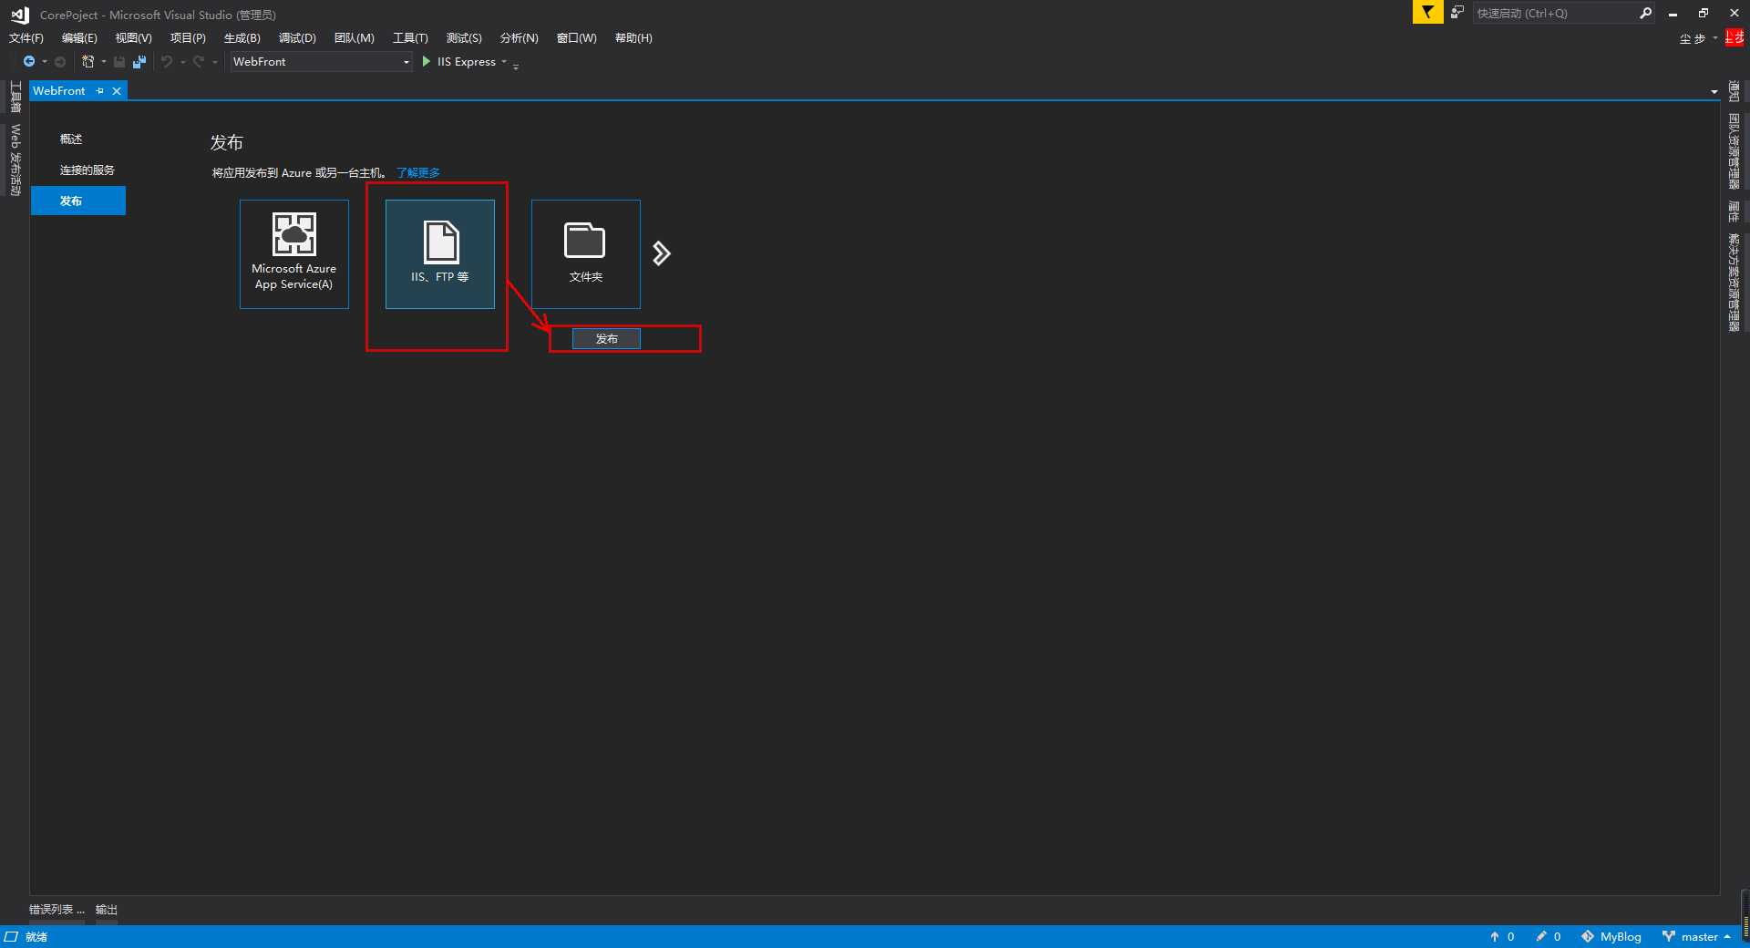Viewport: 1750px width, 948px height.
Task: Click the quick launch magnifier icon
Action: (x=1645, y=13)
